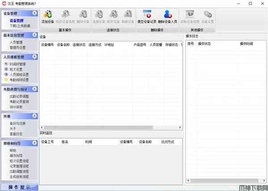268x191 pixels.
Task: Open the 设备管理 link in sidebar
Action: [x=17, y=20]
